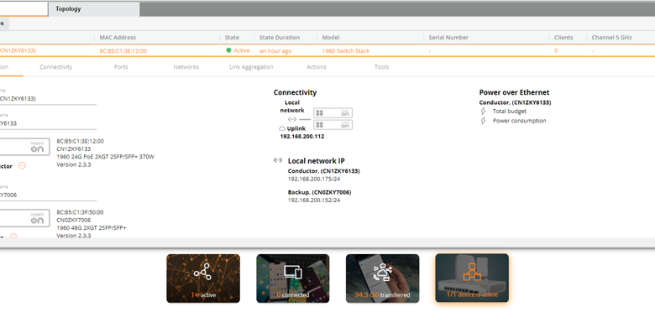The width and height of the screenshot is (655, 312).
Task: Open the Connectivity sub-tab
Action: (x=56, y=67)
